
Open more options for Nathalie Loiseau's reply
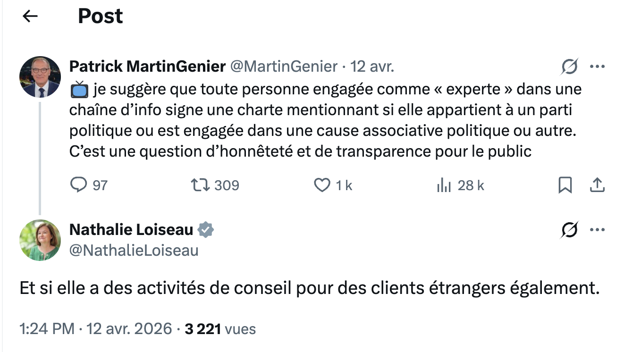[598, 230]
